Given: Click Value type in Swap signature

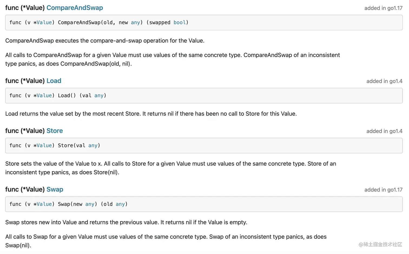Looking at the screenshot, I should pyautogui.click(x=44, y=204).
